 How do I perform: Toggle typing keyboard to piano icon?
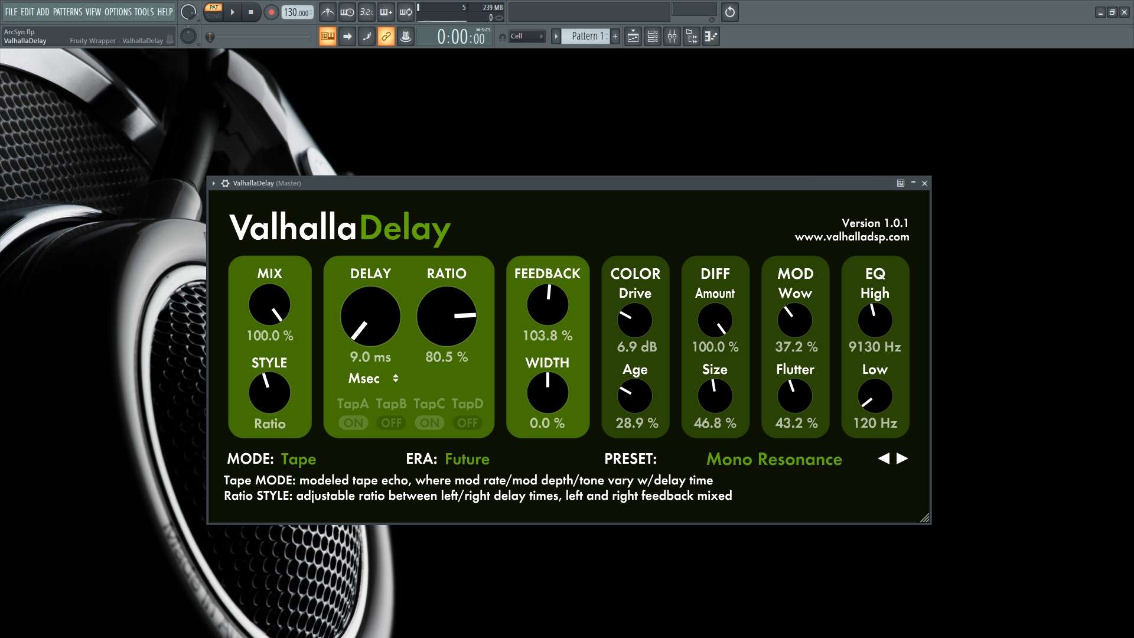(x=328, y=37)
